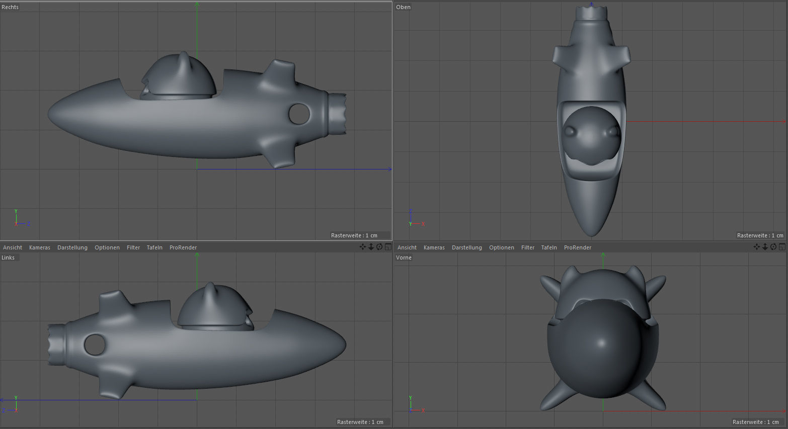Viewport: 788px width, 429px height.
Task: Open the Tafeln menu of the Vorne viewport
Action: (548, 247)
